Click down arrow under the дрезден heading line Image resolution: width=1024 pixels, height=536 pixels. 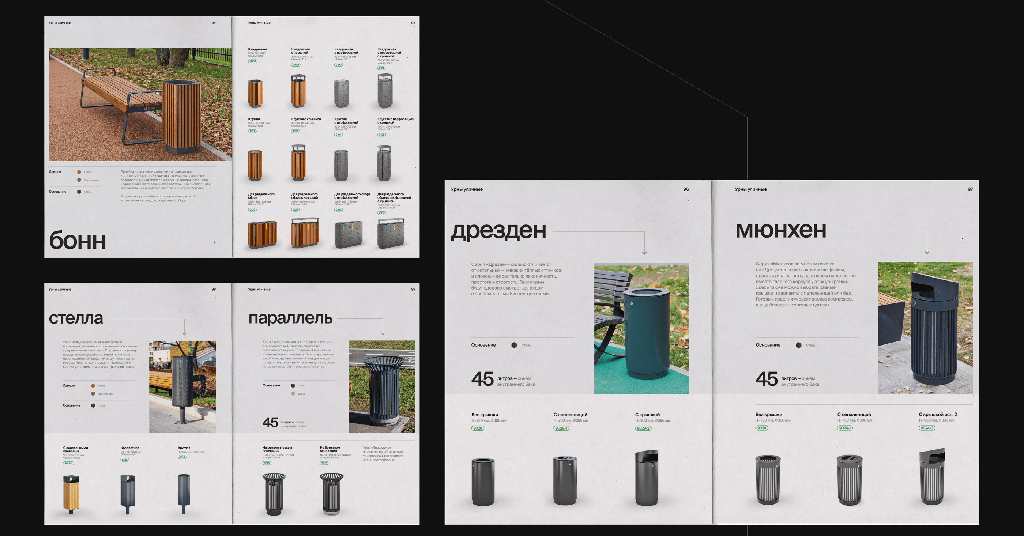pos(644,253)
